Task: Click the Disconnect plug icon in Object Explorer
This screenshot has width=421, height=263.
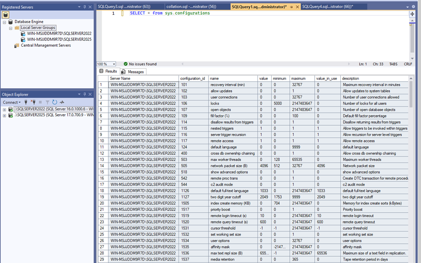Action: click(33, 102)
